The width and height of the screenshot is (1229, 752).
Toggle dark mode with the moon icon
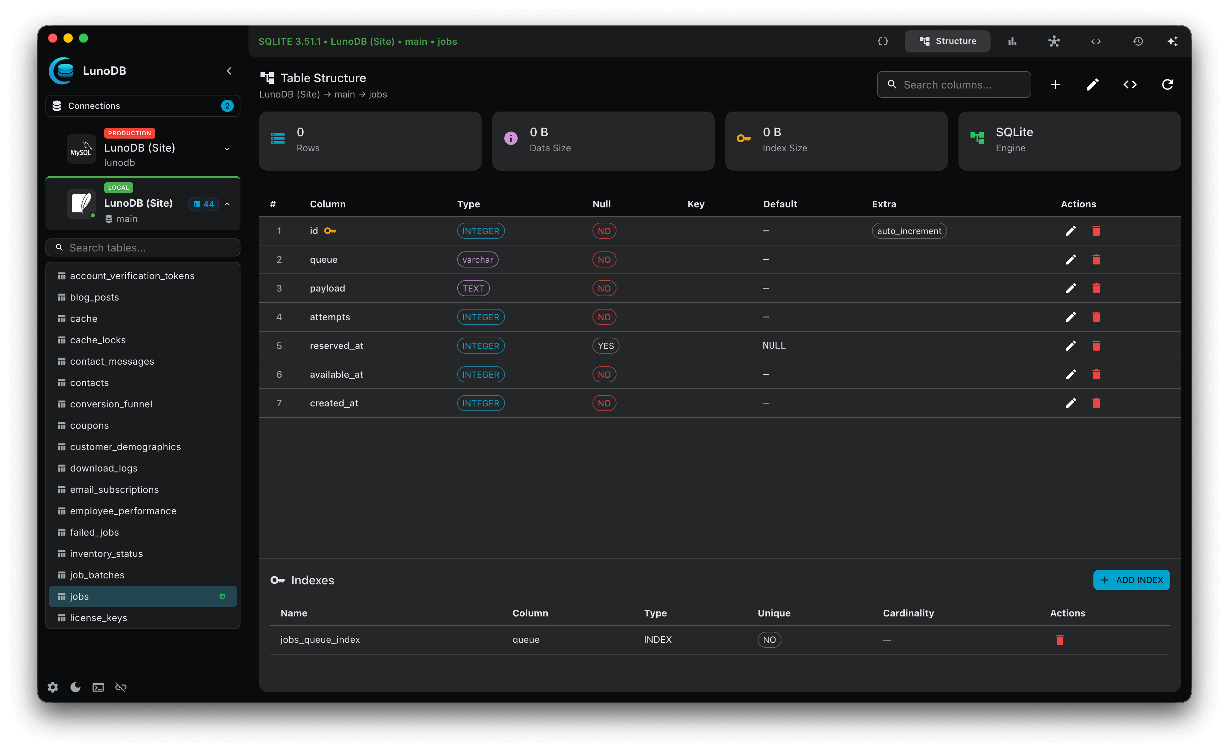pos(75,687)
